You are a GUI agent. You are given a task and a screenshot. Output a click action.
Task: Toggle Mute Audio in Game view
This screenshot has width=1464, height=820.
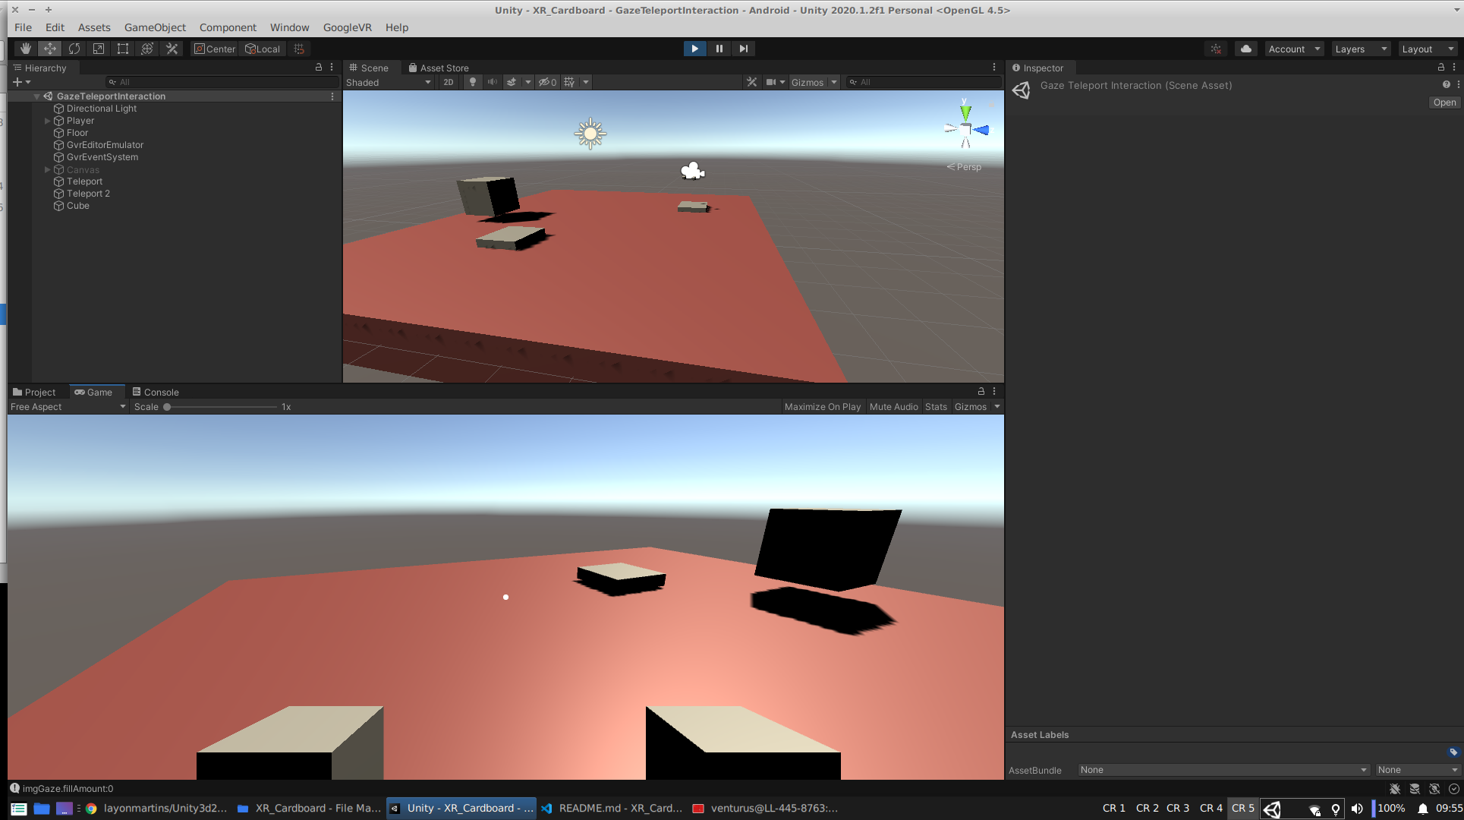893,407
